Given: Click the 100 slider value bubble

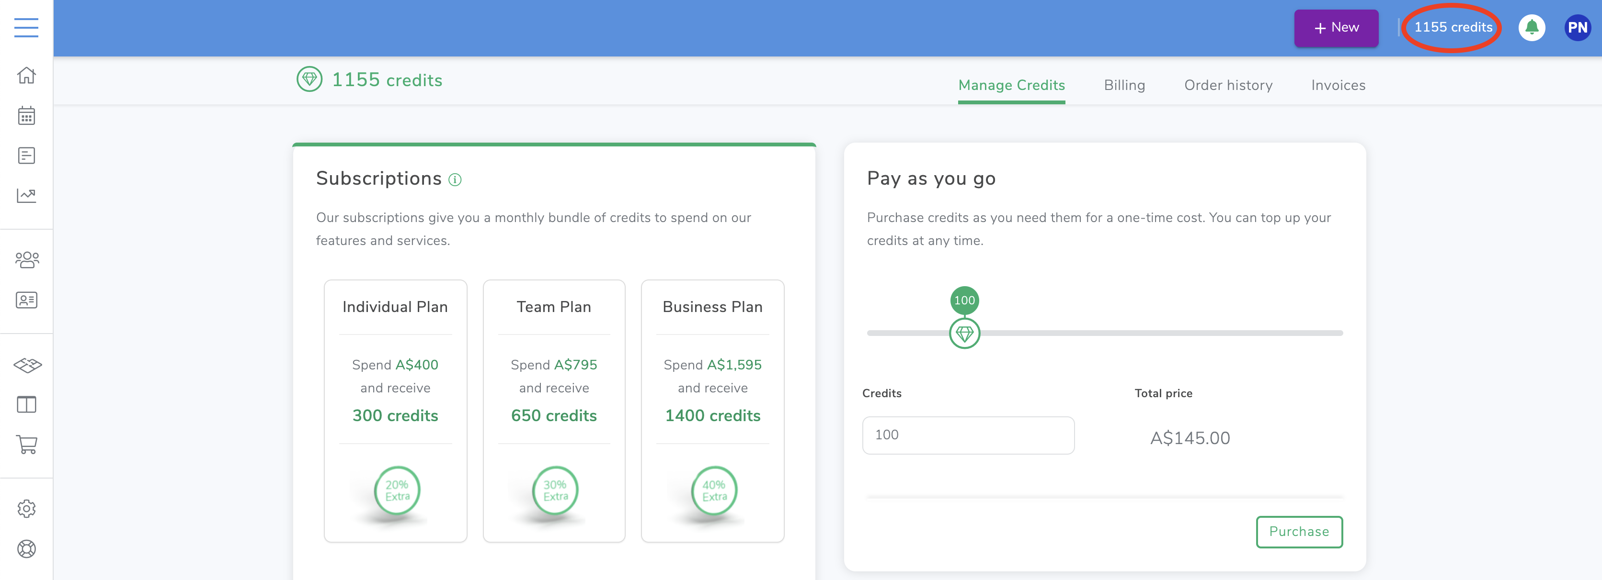Looking at the screenshot, I should pos(964,301).
